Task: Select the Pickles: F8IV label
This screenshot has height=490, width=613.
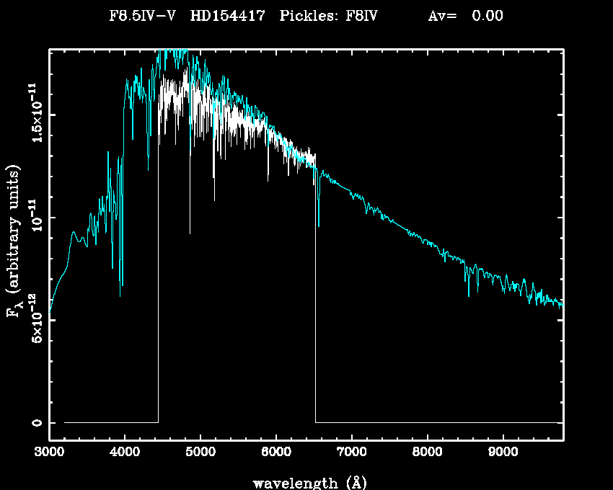Action: pyautogui.click(x=328, y=16)
